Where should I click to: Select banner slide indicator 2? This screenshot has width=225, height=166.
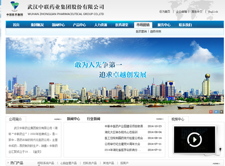[216, 112]
